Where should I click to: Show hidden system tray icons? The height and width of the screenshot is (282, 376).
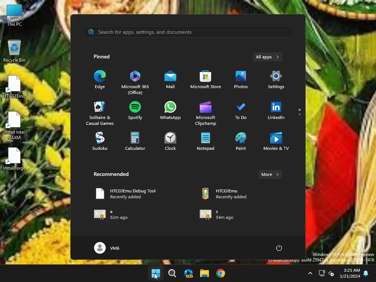click(x=310, y=273)
